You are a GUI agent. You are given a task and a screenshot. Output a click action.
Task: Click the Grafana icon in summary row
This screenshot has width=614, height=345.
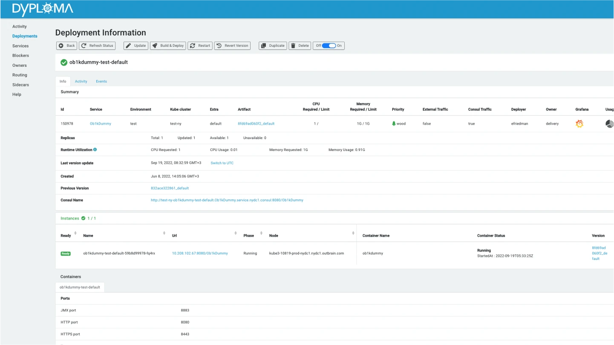[x=579, y=124]
